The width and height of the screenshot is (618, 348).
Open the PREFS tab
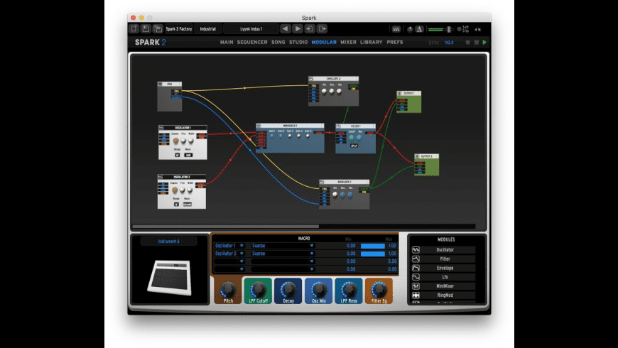[395, 42]
